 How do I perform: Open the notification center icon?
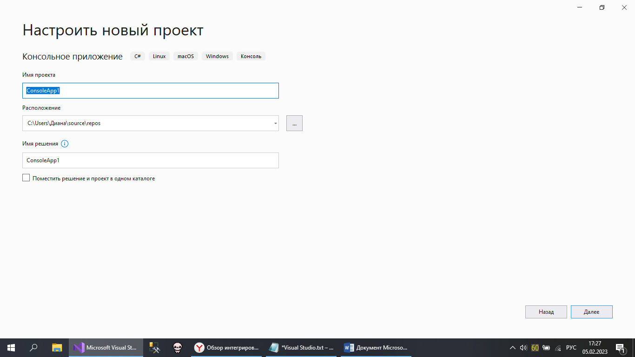click(620, 347)
